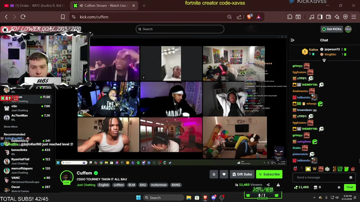Focus the Kick search field

coord(180,29)
